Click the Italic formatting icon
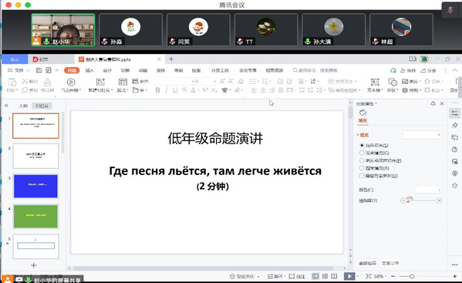Screen dimensions: 462x283 [167, 90]
